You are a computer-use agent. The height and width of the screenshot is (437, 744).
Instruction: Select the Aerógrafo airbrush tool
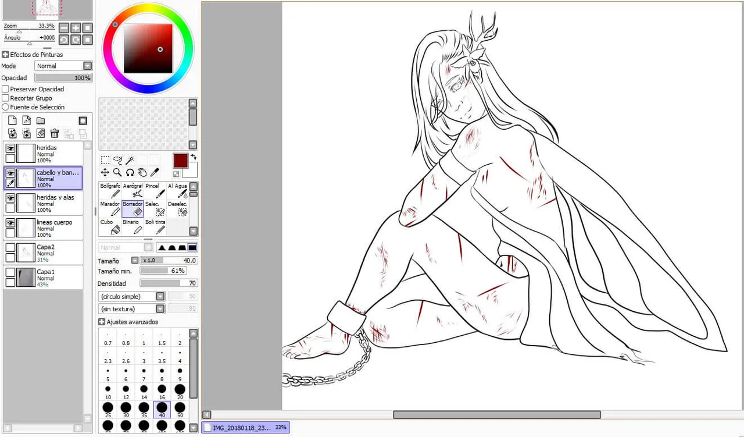(133, 190)
